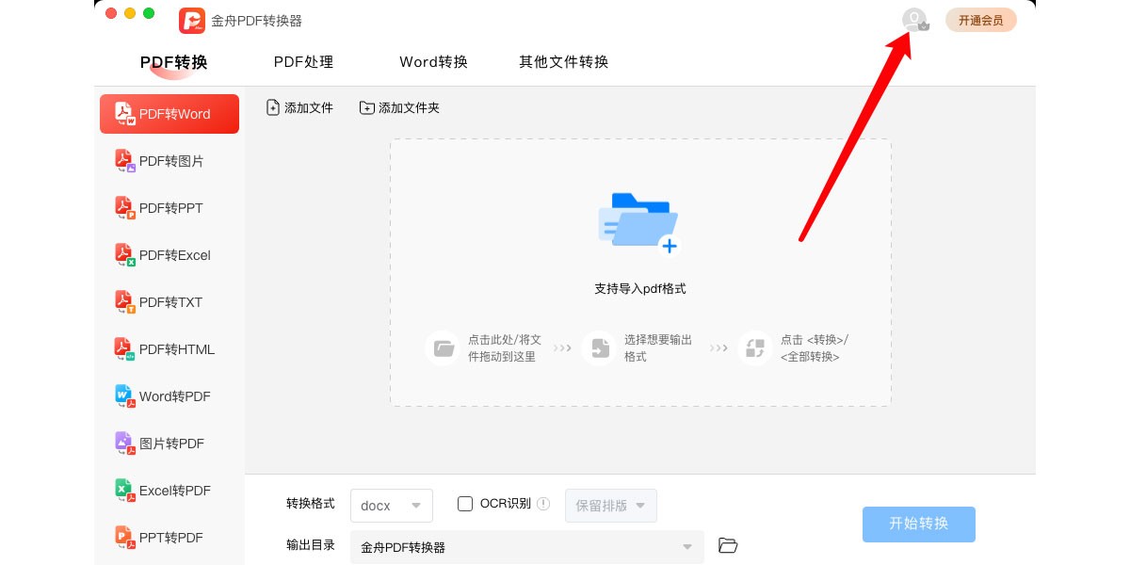Open the 输出目录 output directory dropdown
This screenshot has height=565, width=1130.
click(x=526, y=547)
